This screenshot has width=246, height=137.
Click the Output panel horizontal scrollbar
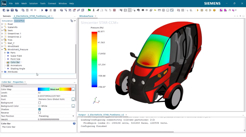127,132
